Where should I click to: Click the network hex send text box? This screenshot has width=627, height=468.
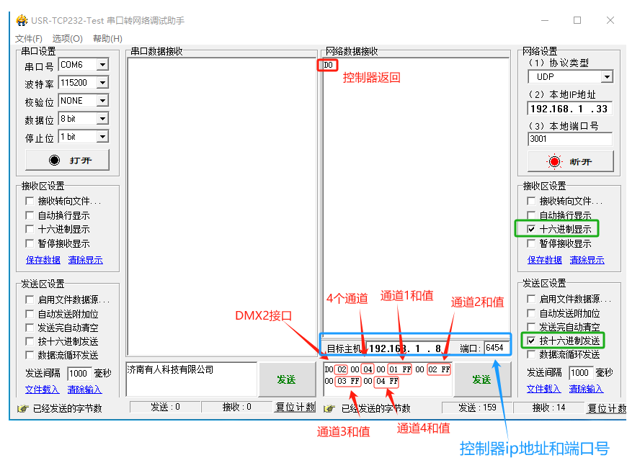pos(387,379)
